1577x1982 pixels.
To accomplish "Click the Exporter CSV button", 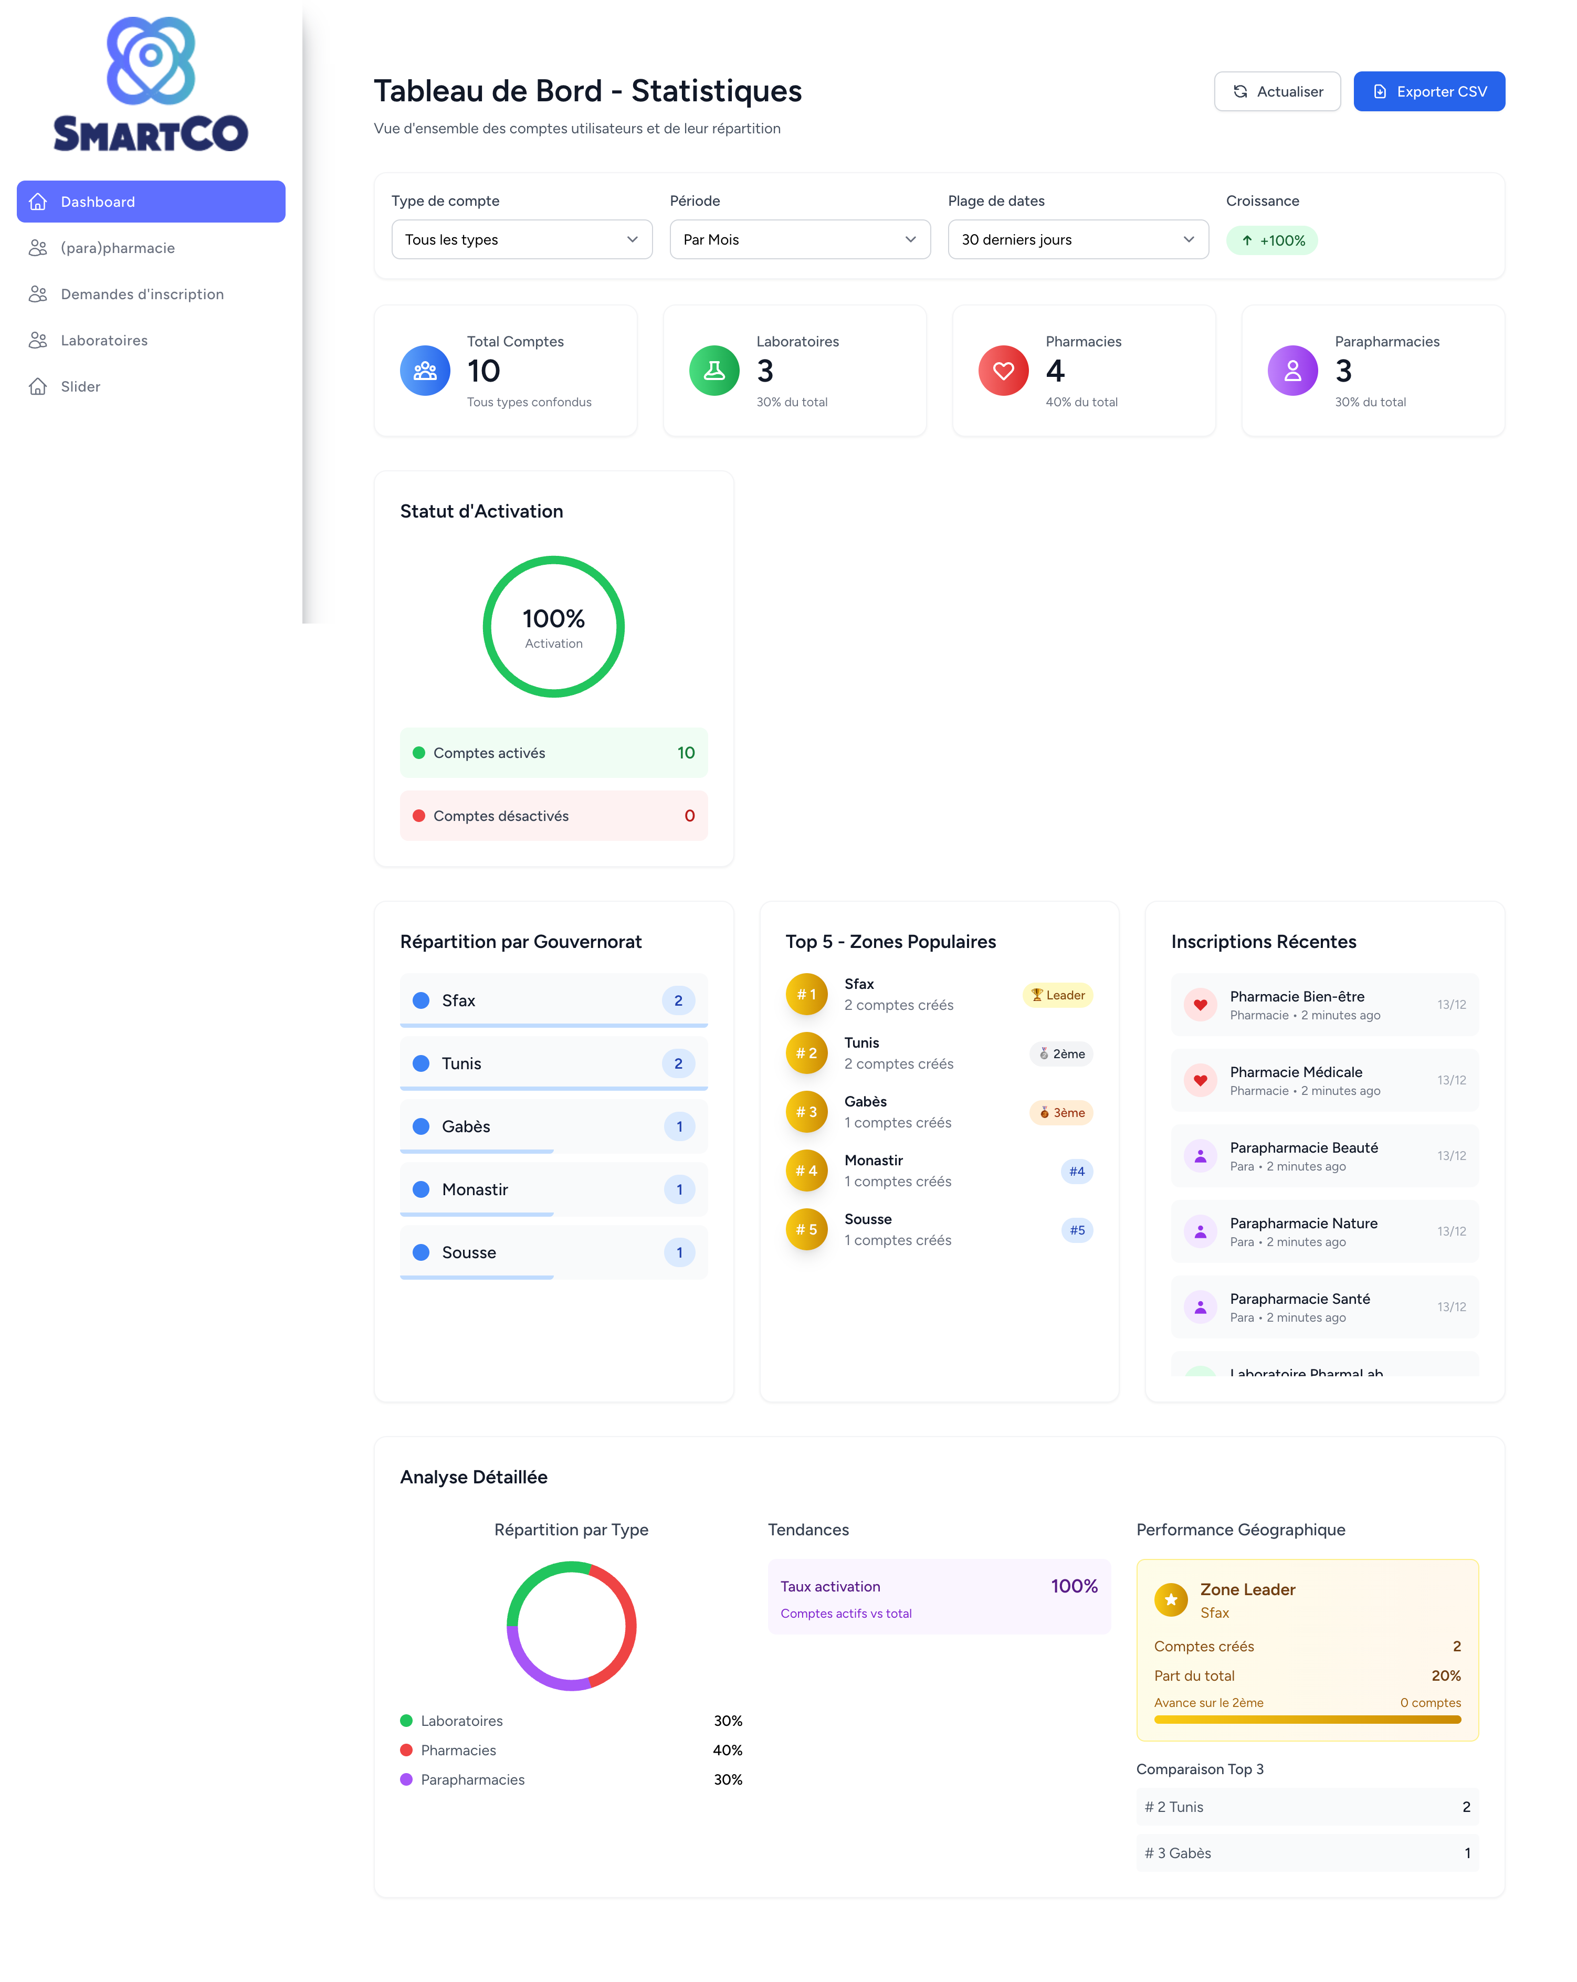I will [1429, 91].
